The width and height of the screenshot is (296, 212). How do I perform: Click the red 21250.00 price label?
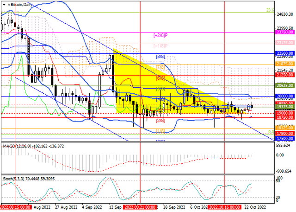[285, 75]
